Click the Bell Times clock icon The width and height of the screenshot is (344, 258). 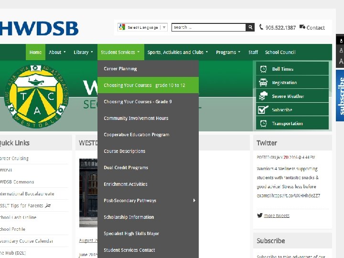[263, 69]
